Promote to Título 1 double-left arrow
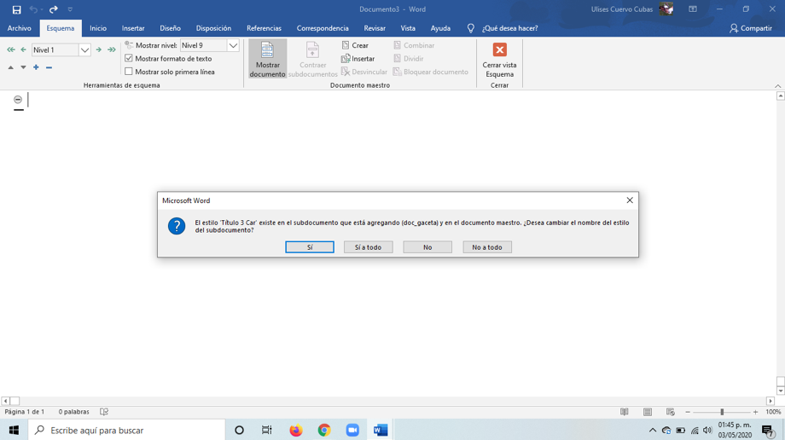Viewport: 785px width, 440px height. tap(10, 49)
